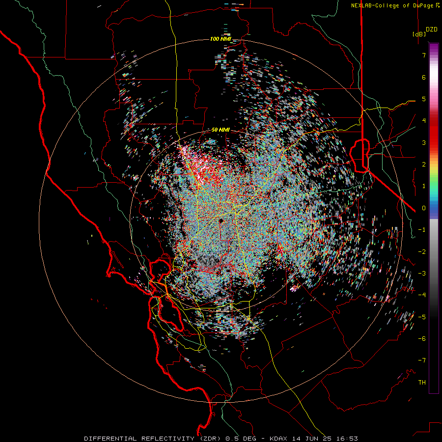442x442 pixels.
Task: Click the 100 NMI range ring label
Action: tap(221, 39)
